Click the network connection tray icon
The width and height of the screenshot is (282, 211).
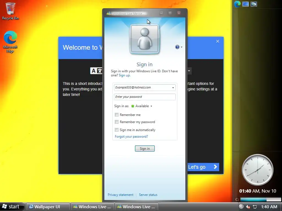pyautogui.click(x=255, y=207)
